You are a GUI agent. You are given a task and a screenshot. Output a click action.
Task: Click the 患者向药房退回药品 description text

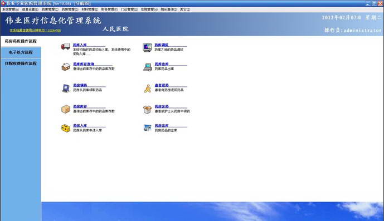tap(169, 90)
